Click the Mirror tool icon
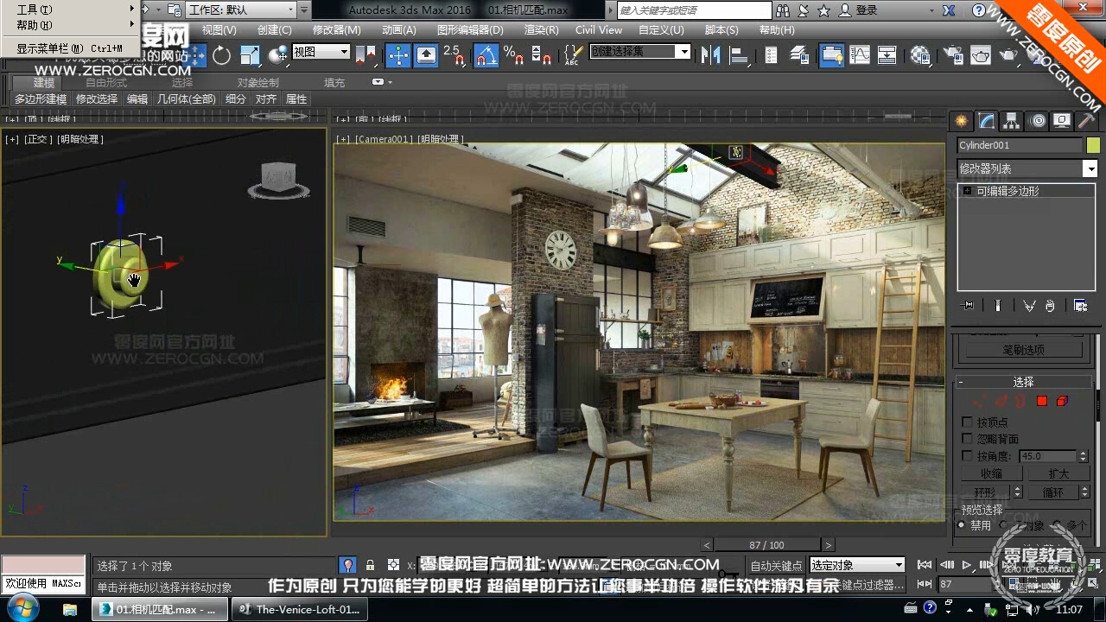 [x=711, y=55]
